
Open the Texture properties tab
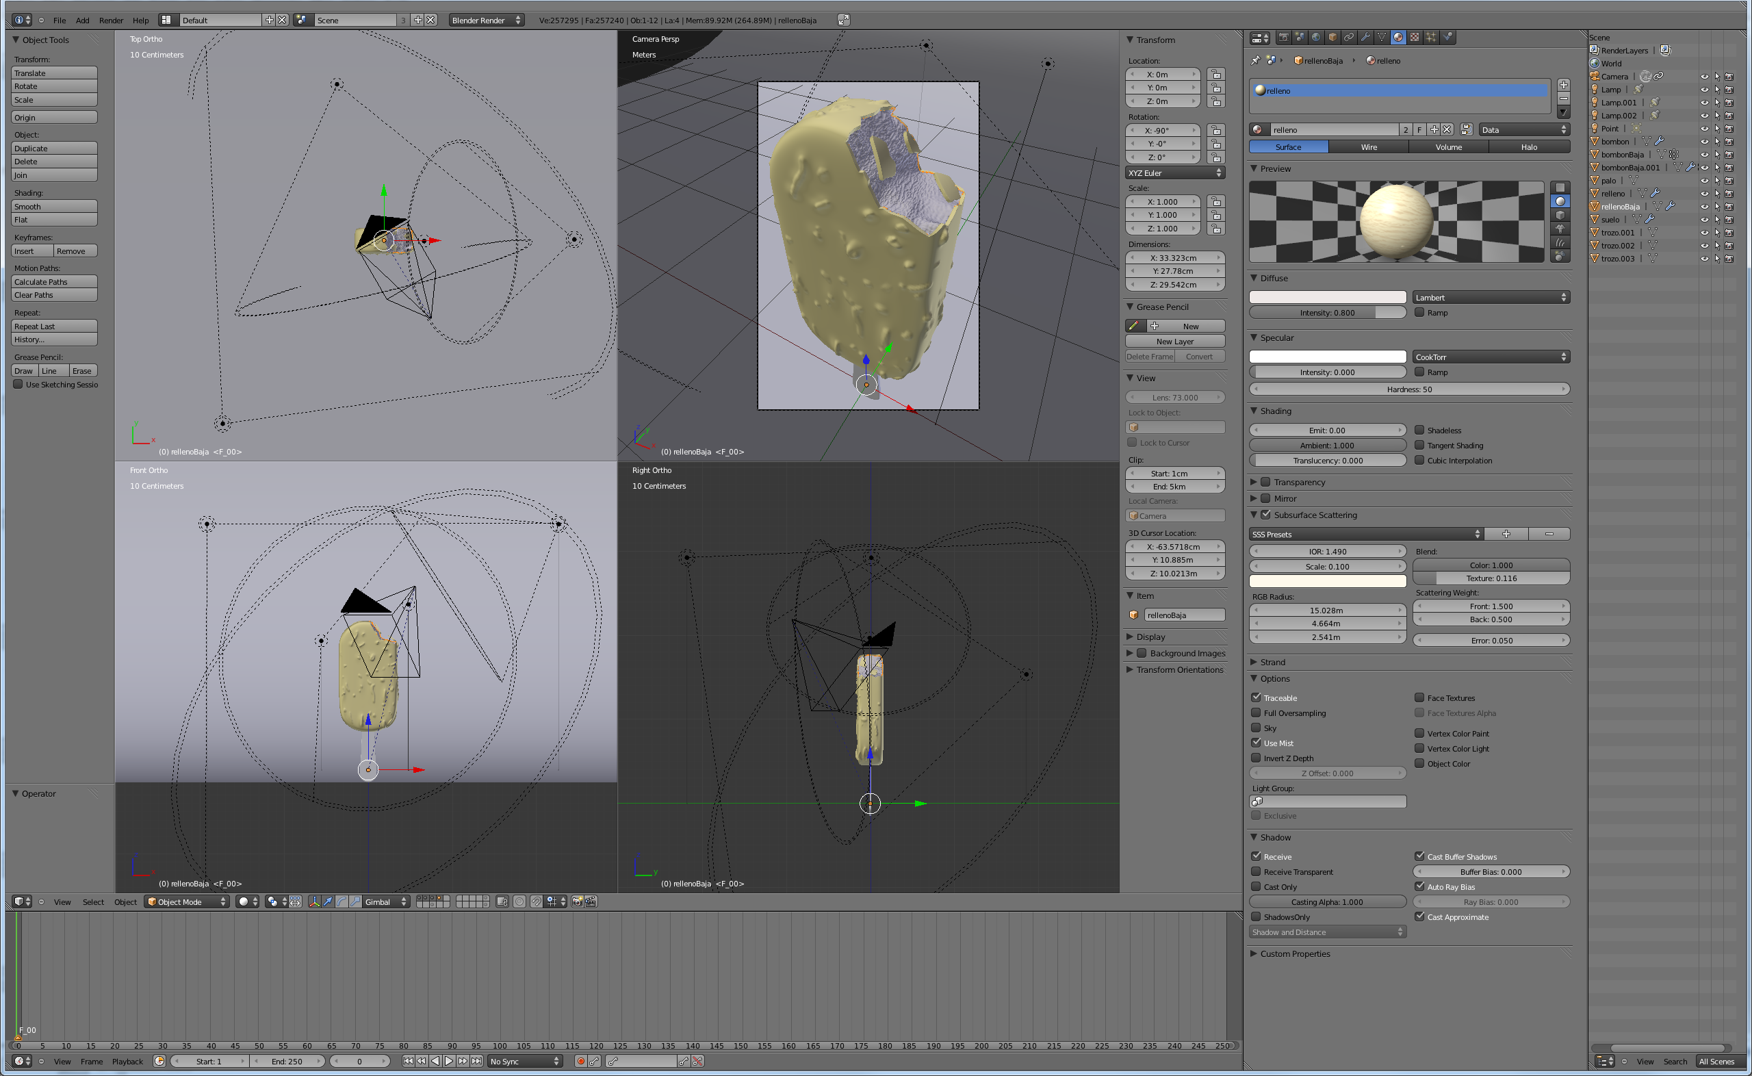(1415, 38)
